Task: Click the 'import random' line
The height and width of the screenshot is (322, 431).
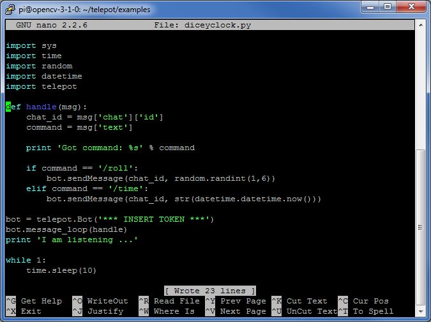Action: pos(39,66)
